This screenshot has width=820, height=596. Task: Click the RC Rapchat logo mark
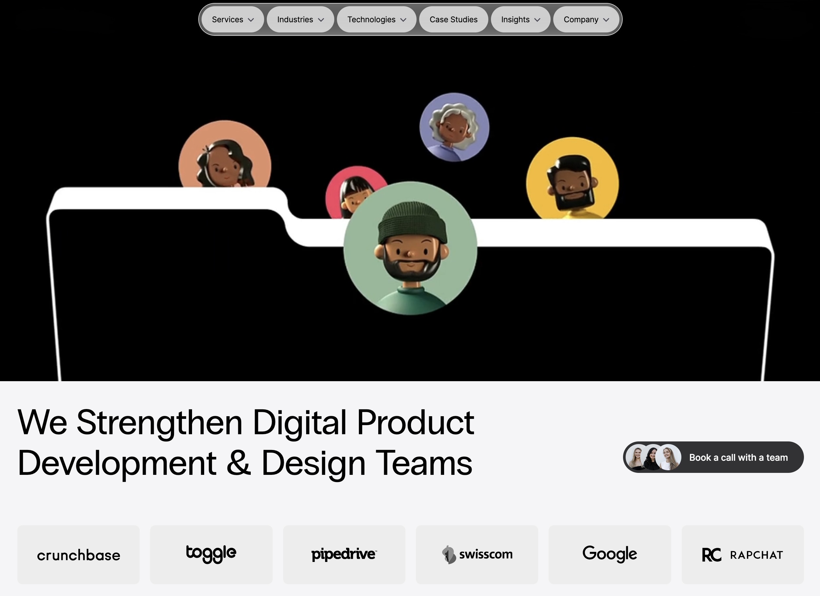712,555
